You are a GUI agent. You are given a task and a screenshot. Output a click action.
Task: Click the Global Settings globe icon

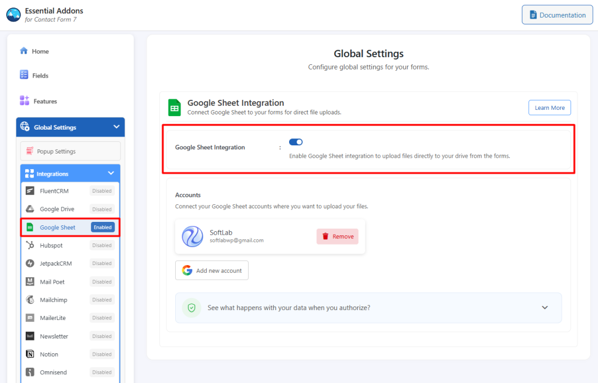point(25,127)
